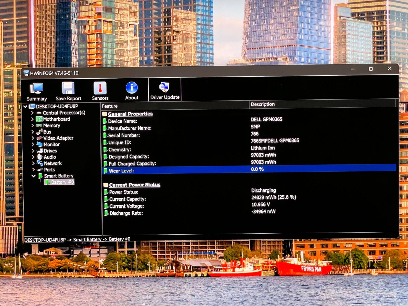Screen dimensions: 408x306
Task: Click the Driver Update icon
Action: pyautogui.click(x=164, y=87)
